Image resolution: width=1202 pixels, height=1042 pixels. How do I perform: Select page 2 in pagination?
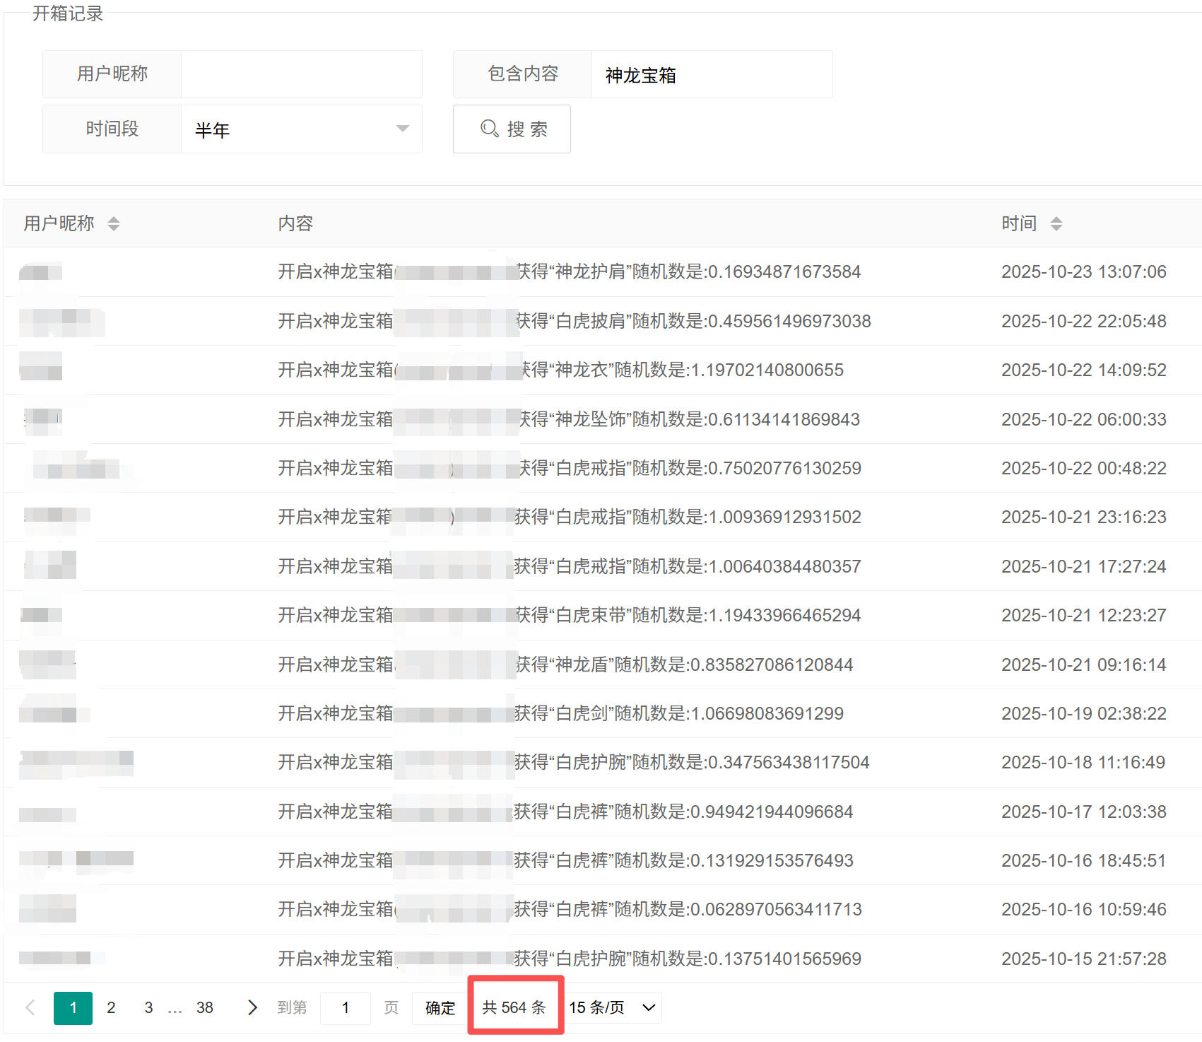click(111, 1007)
